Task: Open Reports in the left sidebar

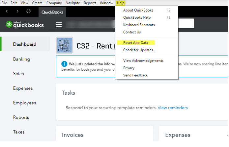Action: point(21,117)
